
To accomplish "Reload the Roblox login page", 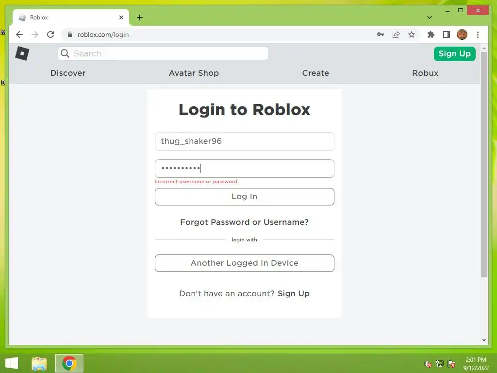I will tap(50, 34).
